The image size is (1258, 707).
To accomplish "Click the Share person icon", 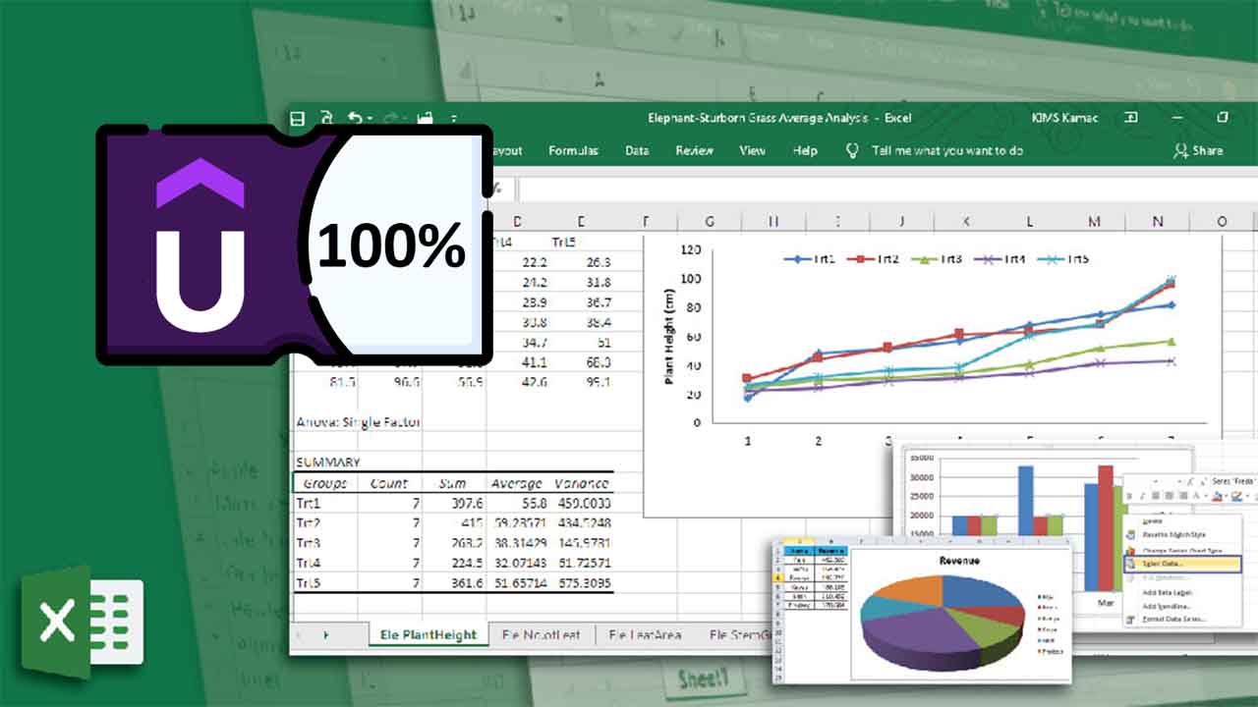I will [1180, 151].
